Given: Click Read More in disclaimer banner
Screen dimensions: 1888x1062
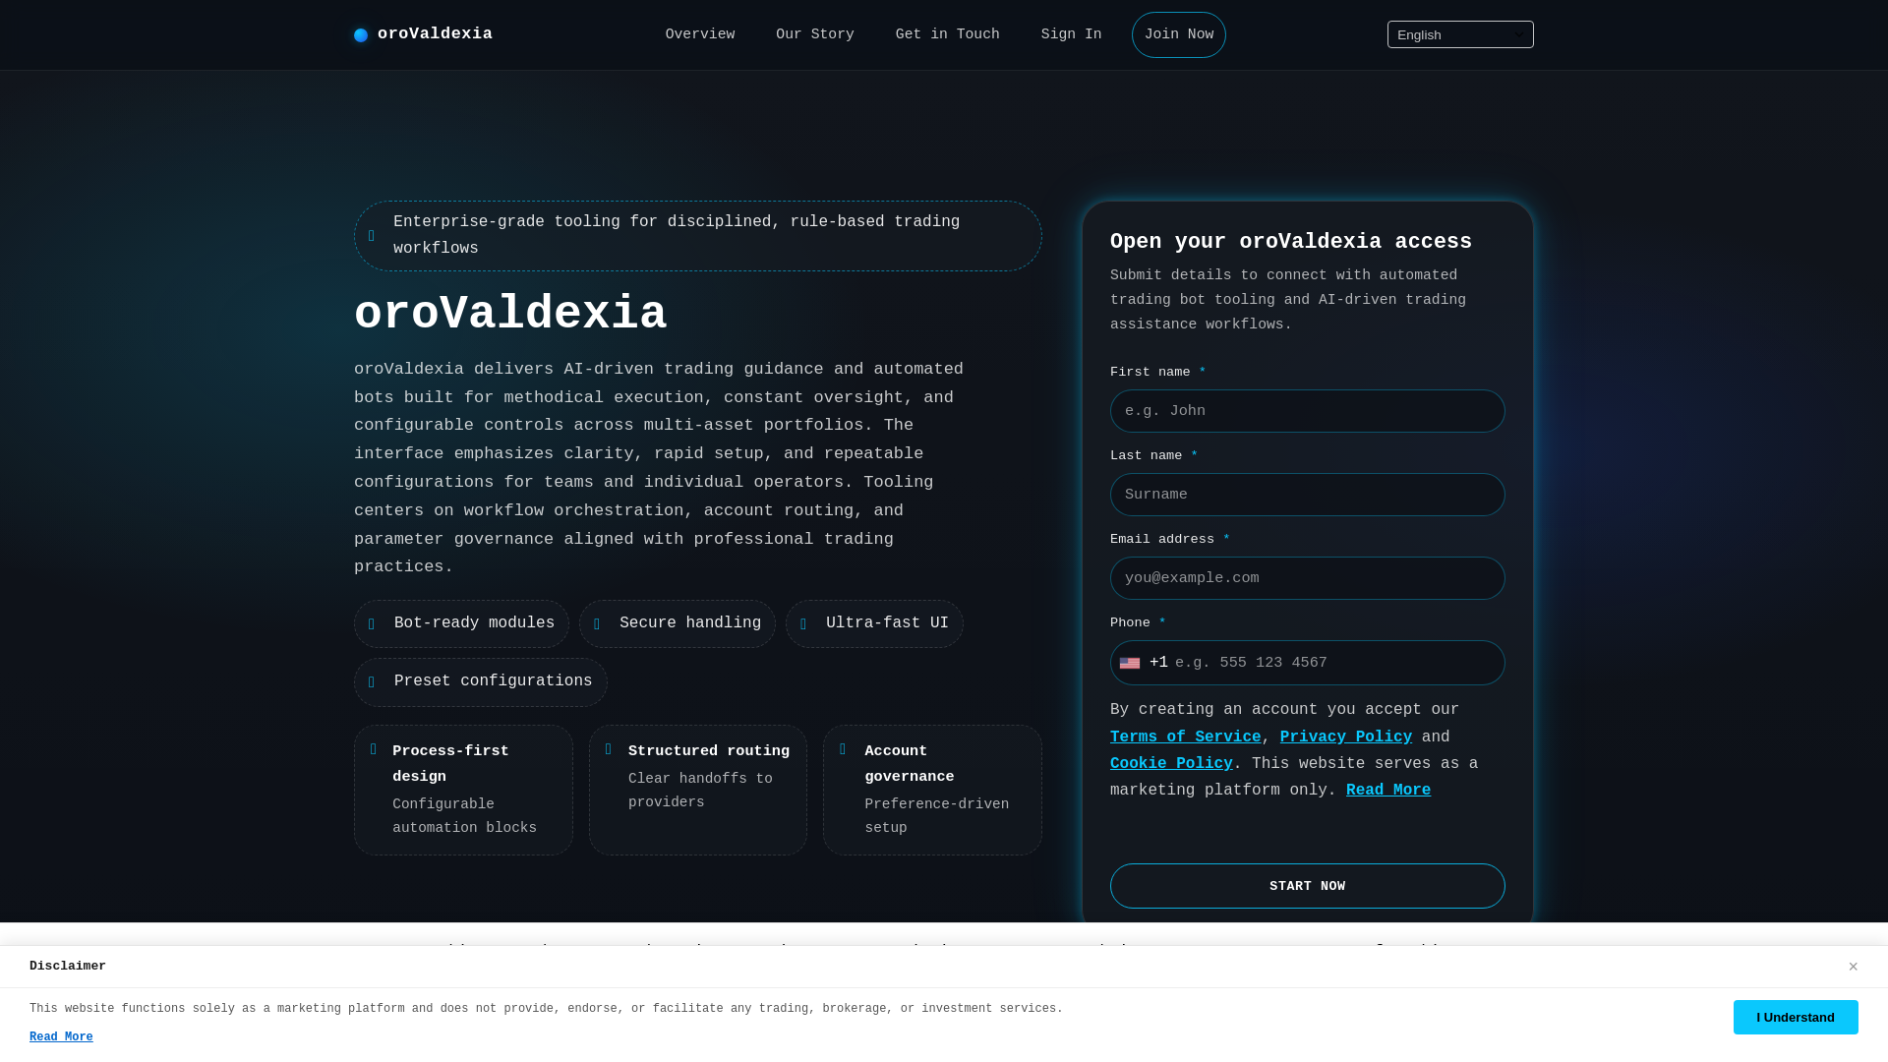Looking at the screenshot, I should (61, 1037).
